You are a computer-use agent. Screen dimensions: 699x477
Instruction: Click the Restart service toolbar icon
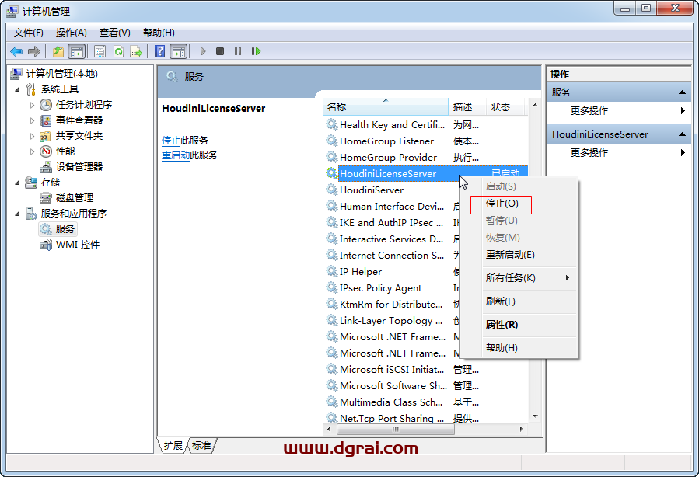(256, 52)
